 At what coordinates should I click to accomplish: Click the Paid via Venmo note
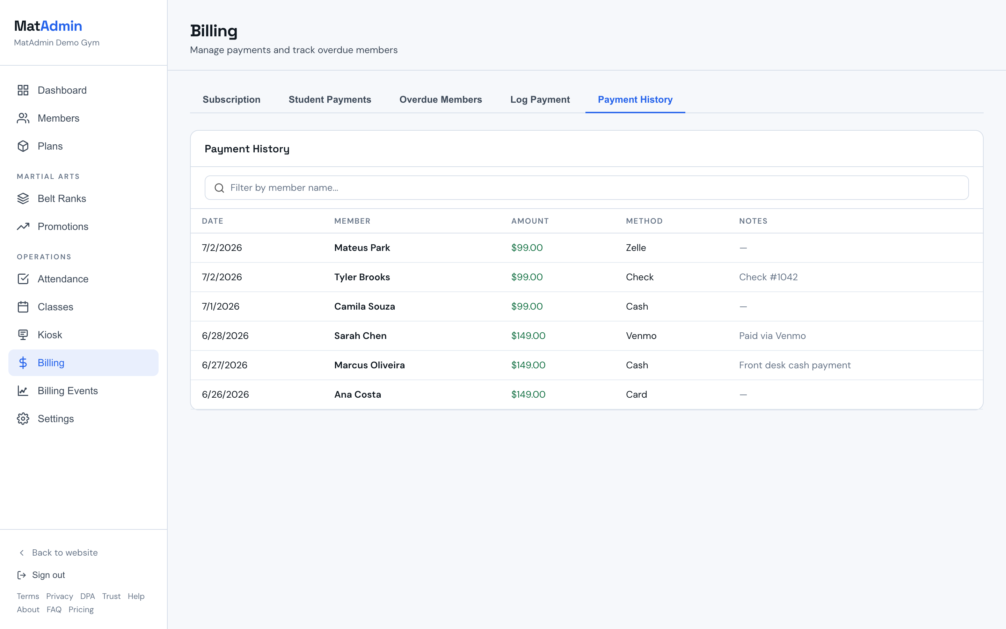point(772,336)
